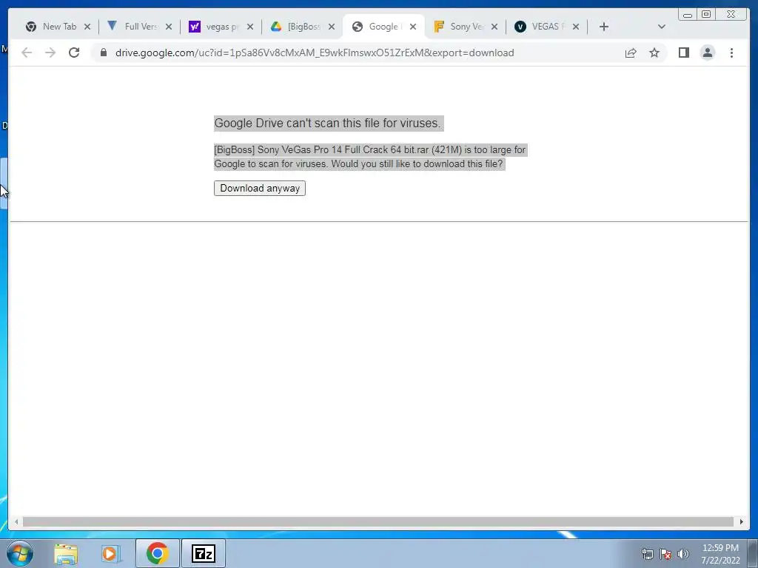Restore down the Chrome window
The width and height of the screenshot is (758, 568).
(705, 15)
